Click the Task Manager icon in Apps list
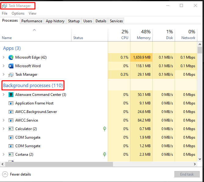This screenshot has width=204, height=182. [x=11, y=75]
